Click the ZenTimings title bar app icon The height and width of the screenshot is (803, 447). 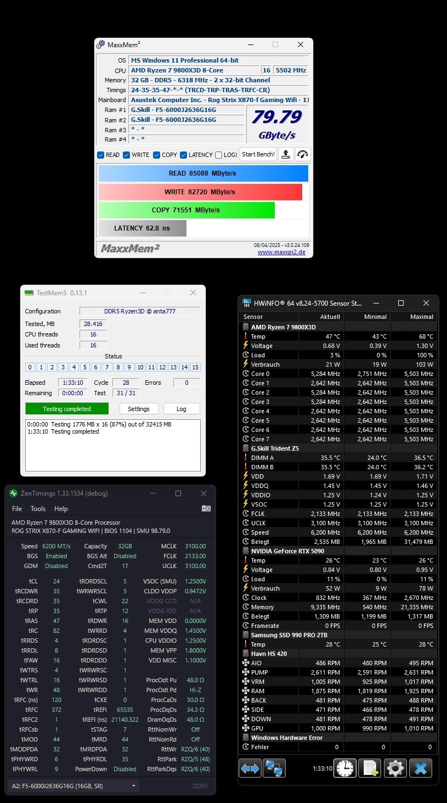click(x=14, y=493)
